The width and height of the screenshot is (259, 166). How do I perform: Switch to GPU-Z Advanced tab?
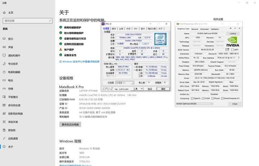(204, 29)
